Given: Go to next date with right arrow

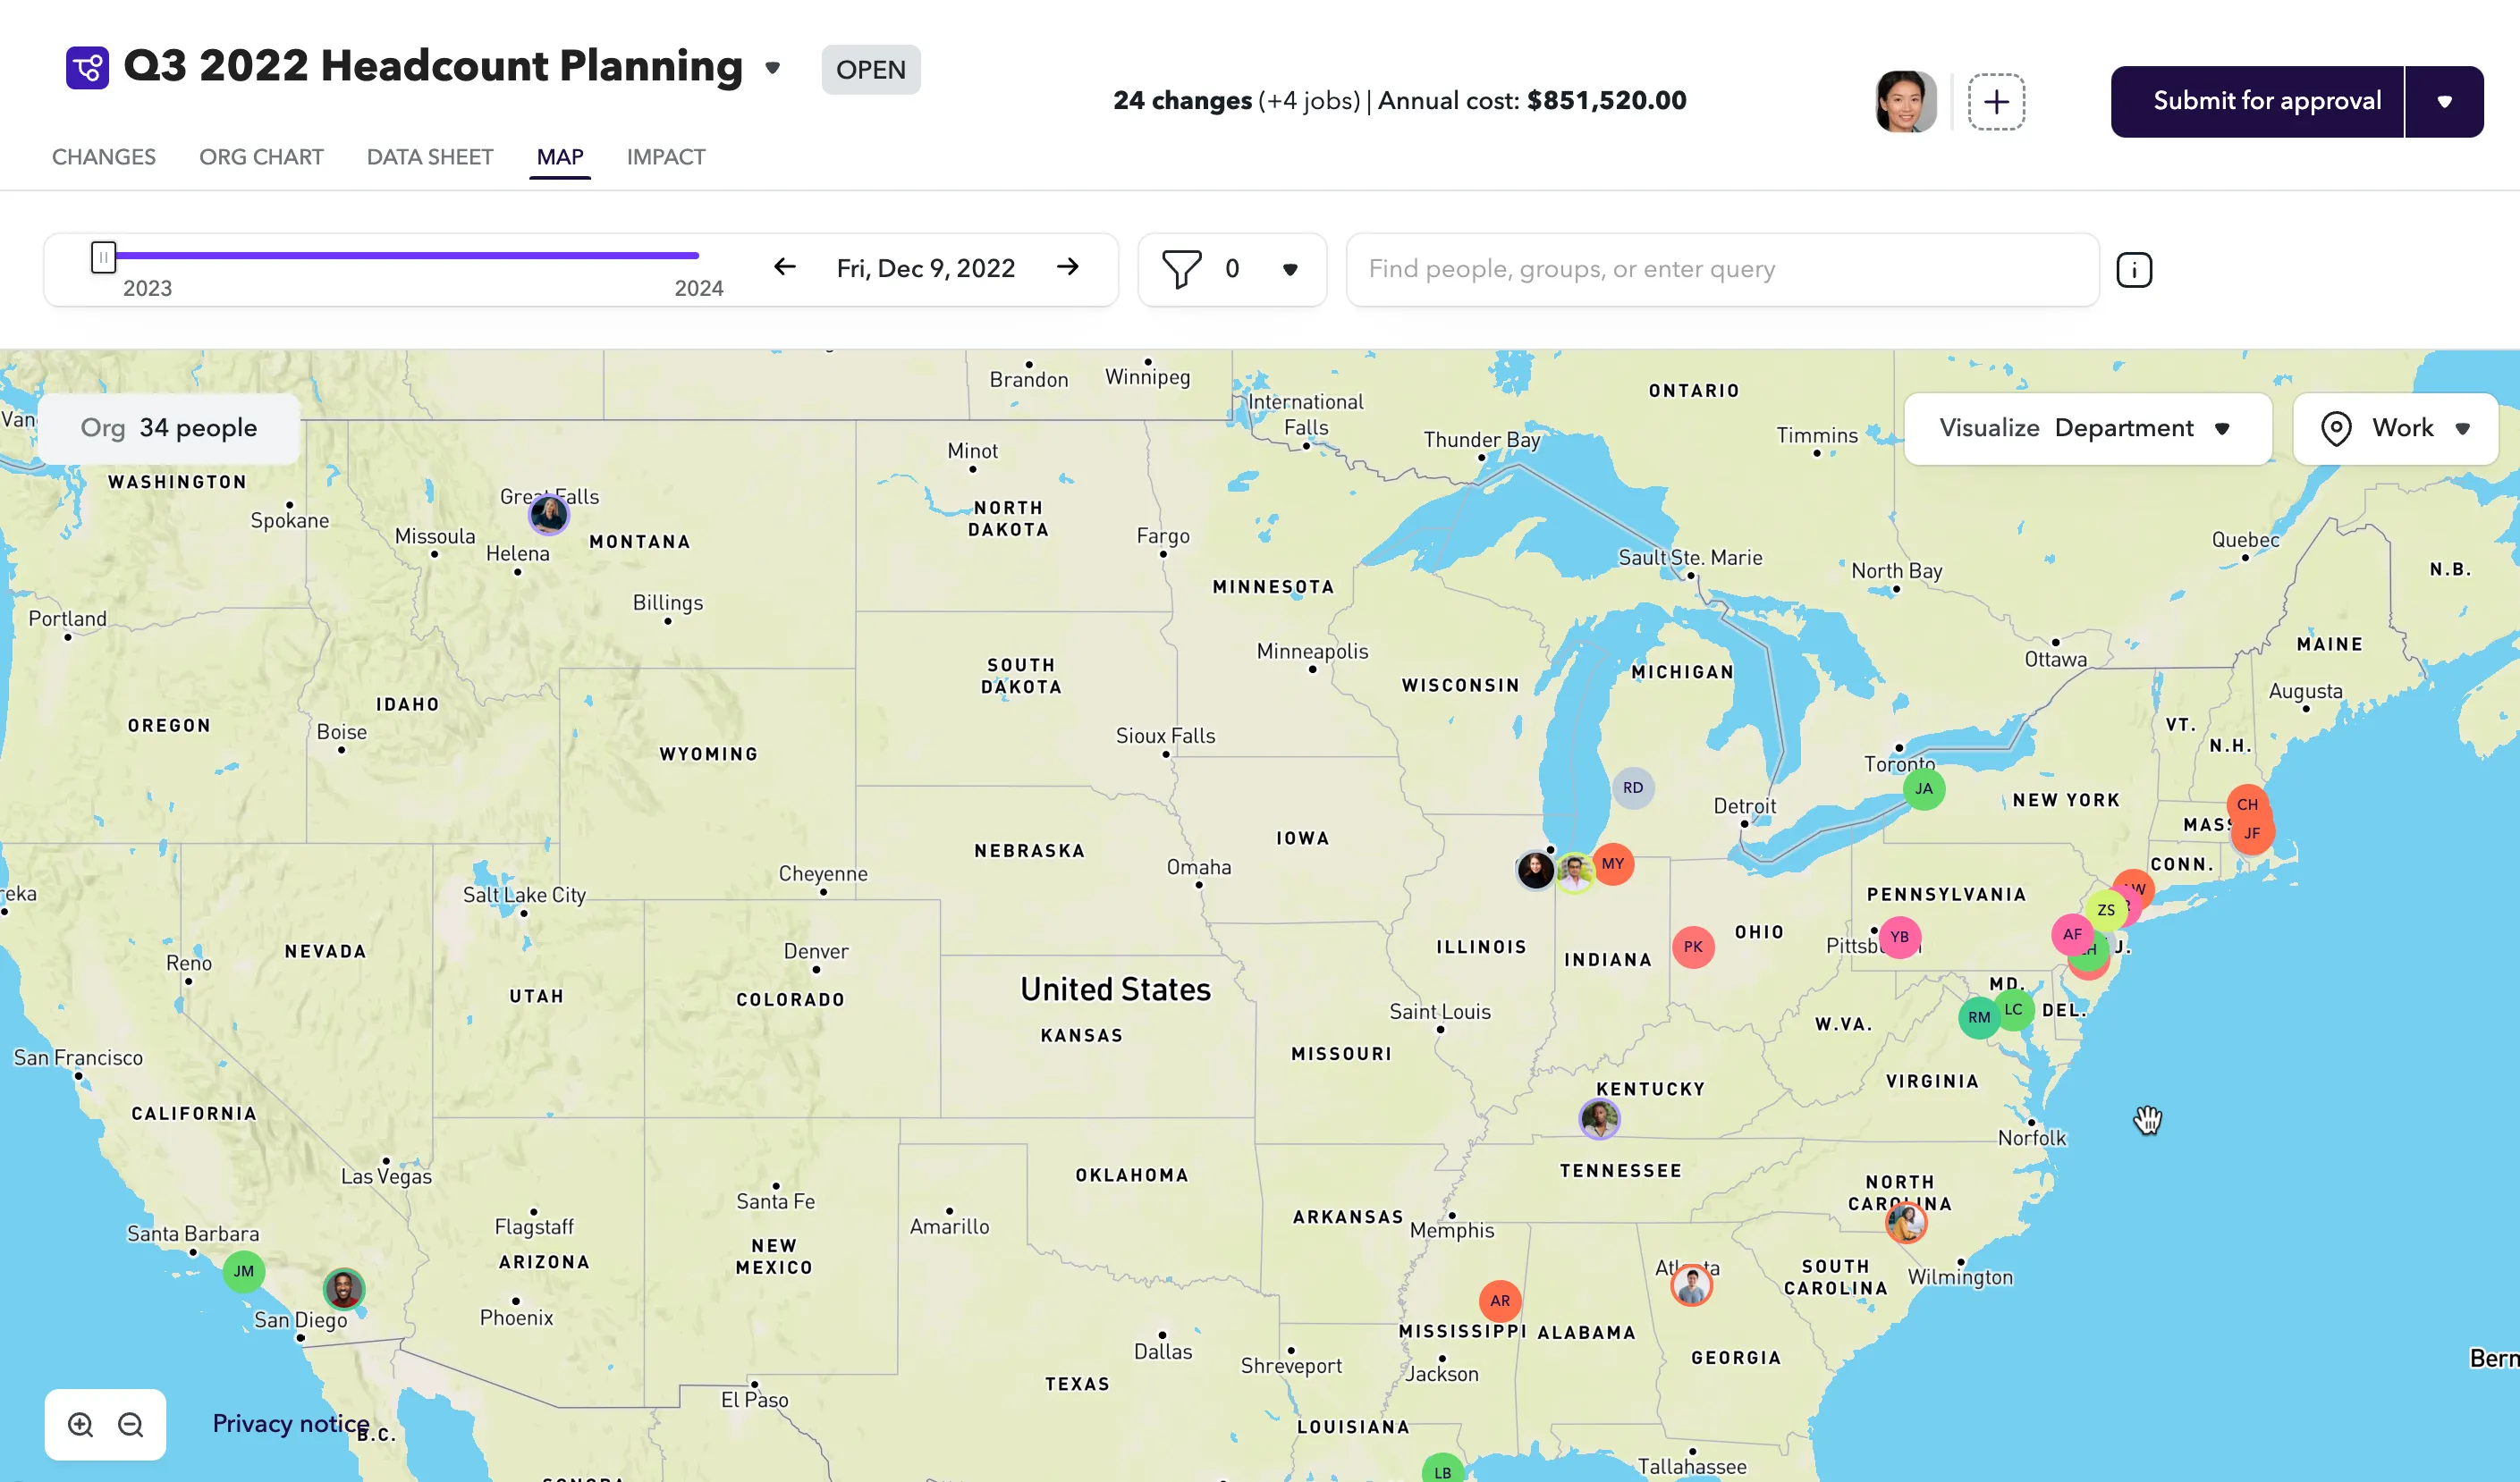Looking at the screenshot, I should pyautogui.click(x=1068, y=267).
